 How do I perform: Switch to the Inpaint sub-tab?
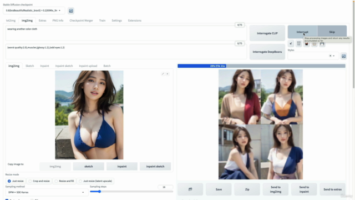coord(44,66)
